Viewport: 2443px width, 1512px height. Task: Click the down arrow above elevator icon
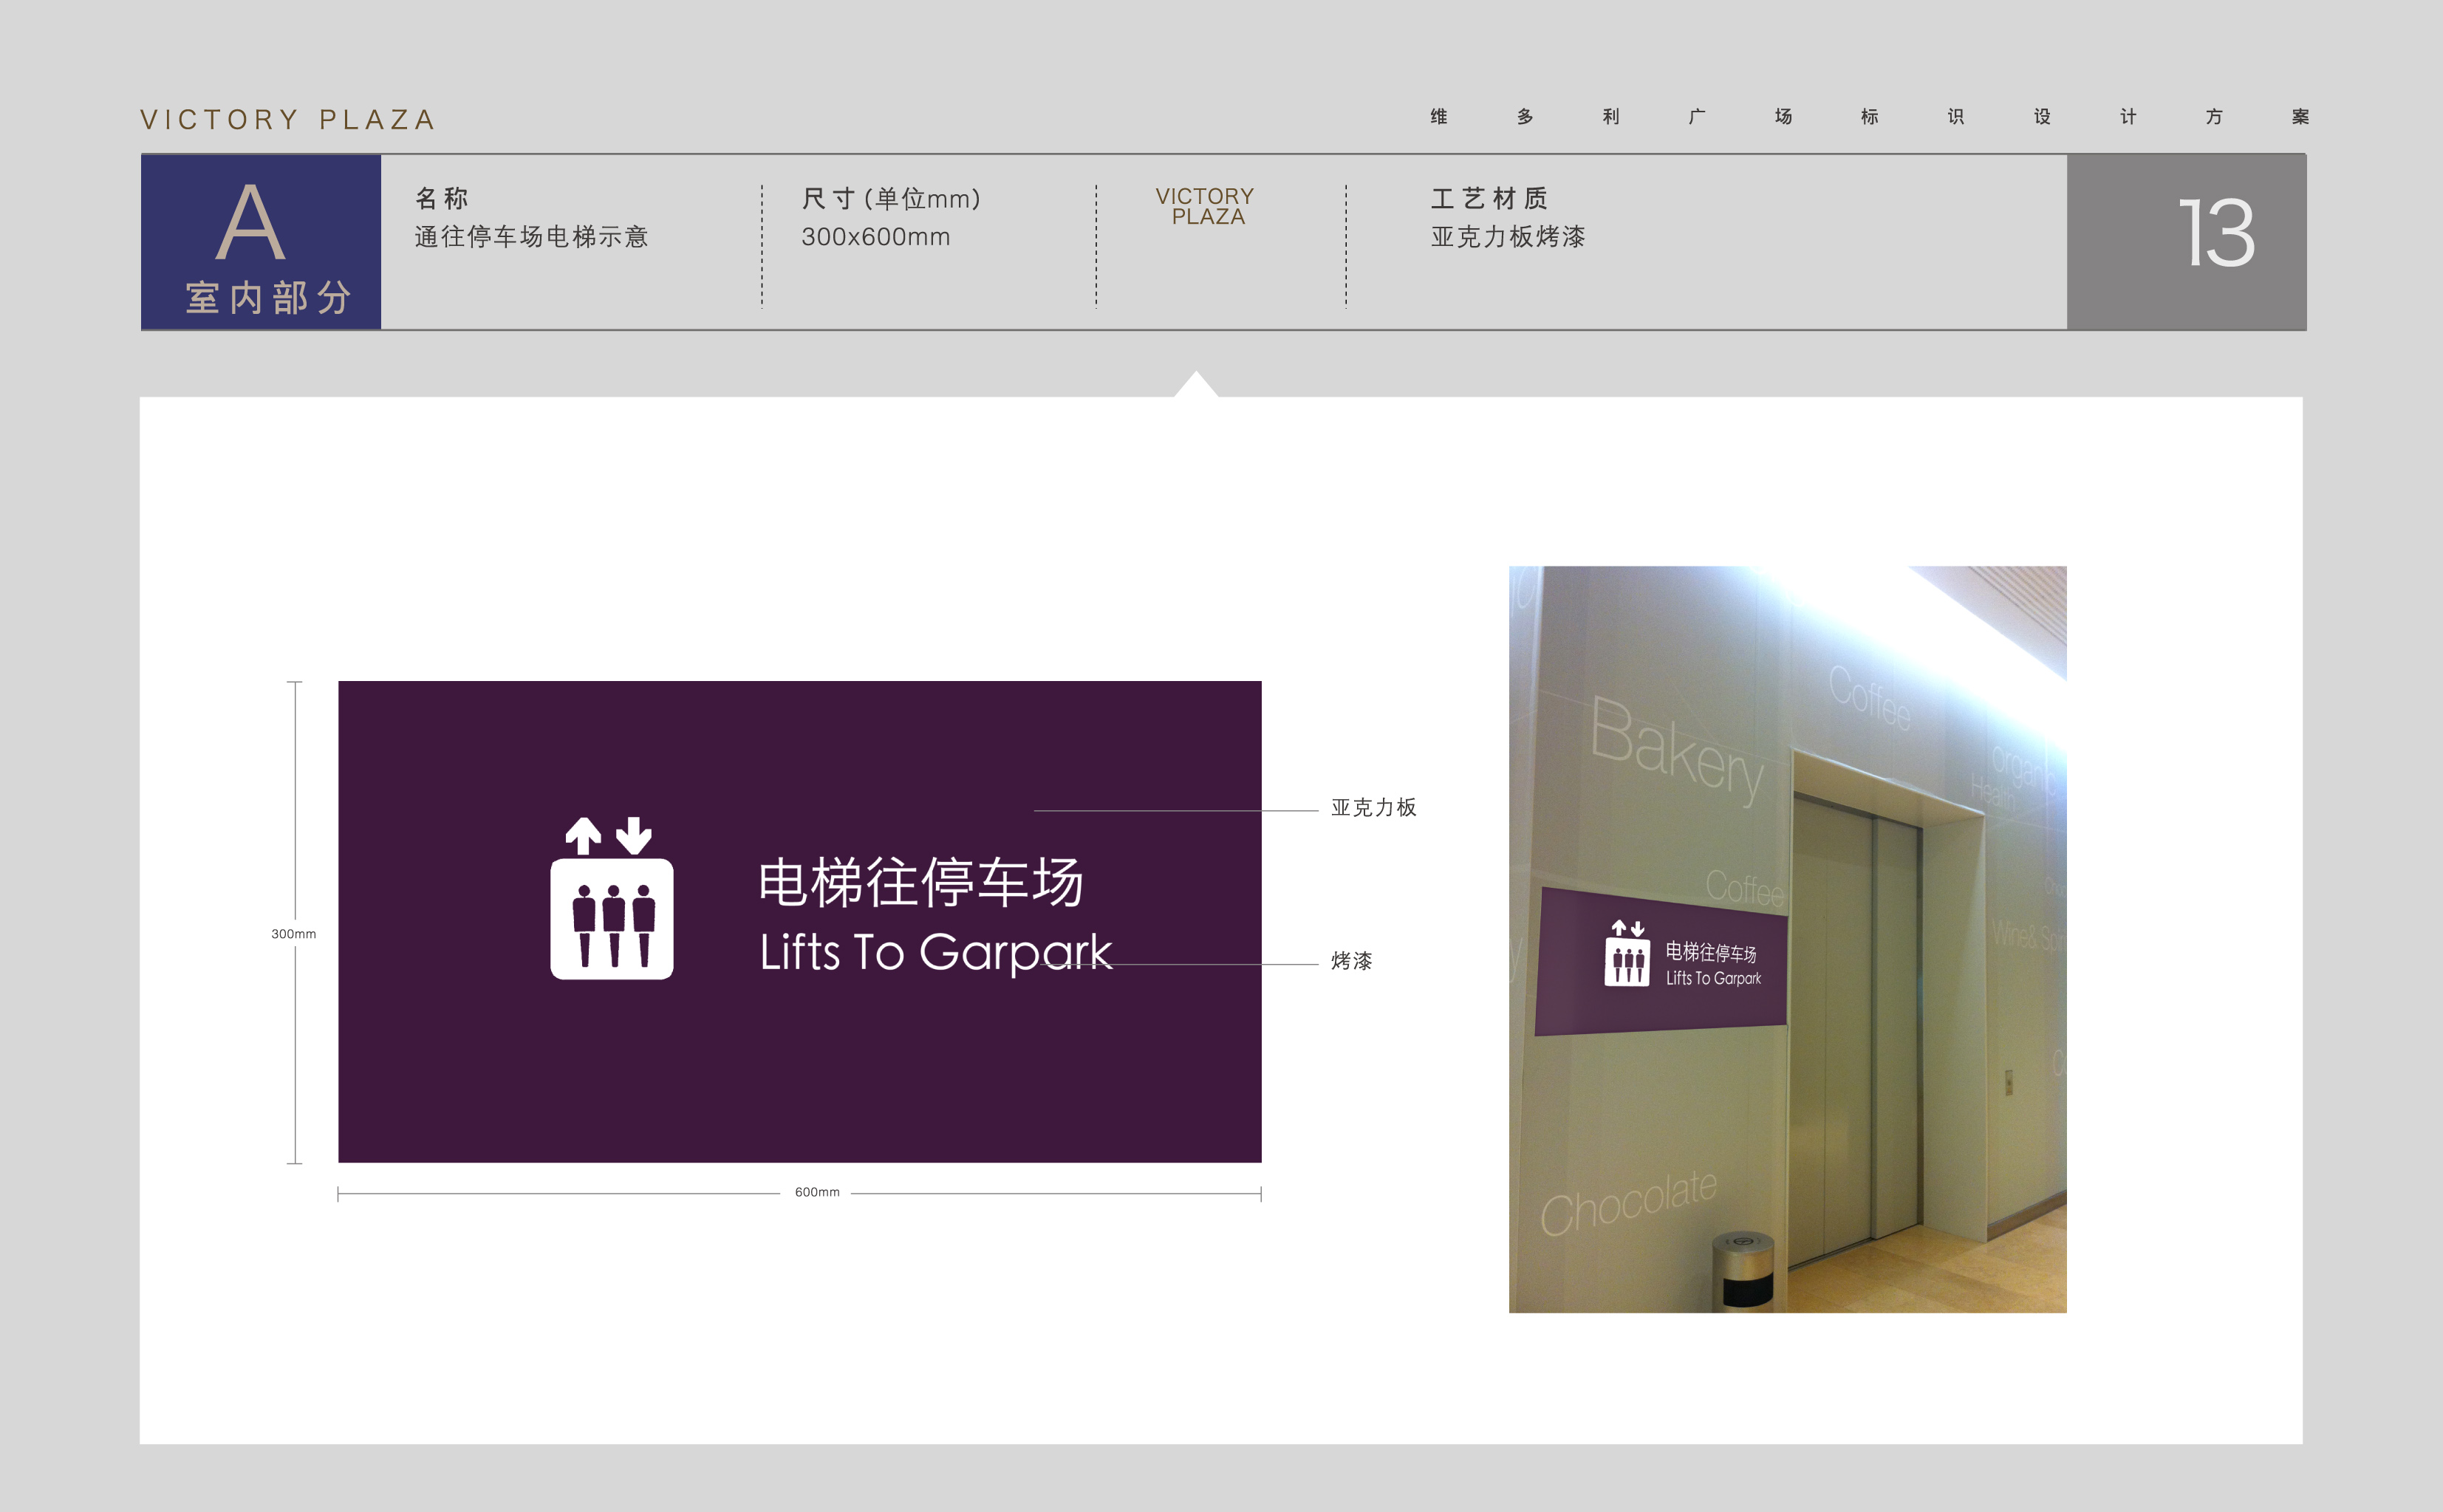click(633, 835)
